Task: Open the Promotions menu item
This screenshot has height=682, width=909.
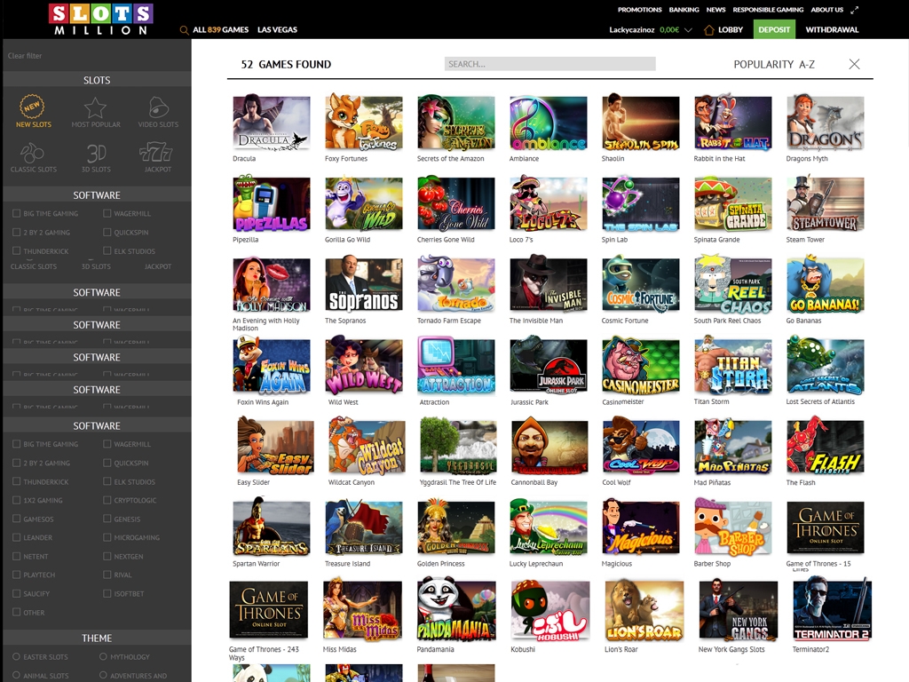Action: (639, 10)
